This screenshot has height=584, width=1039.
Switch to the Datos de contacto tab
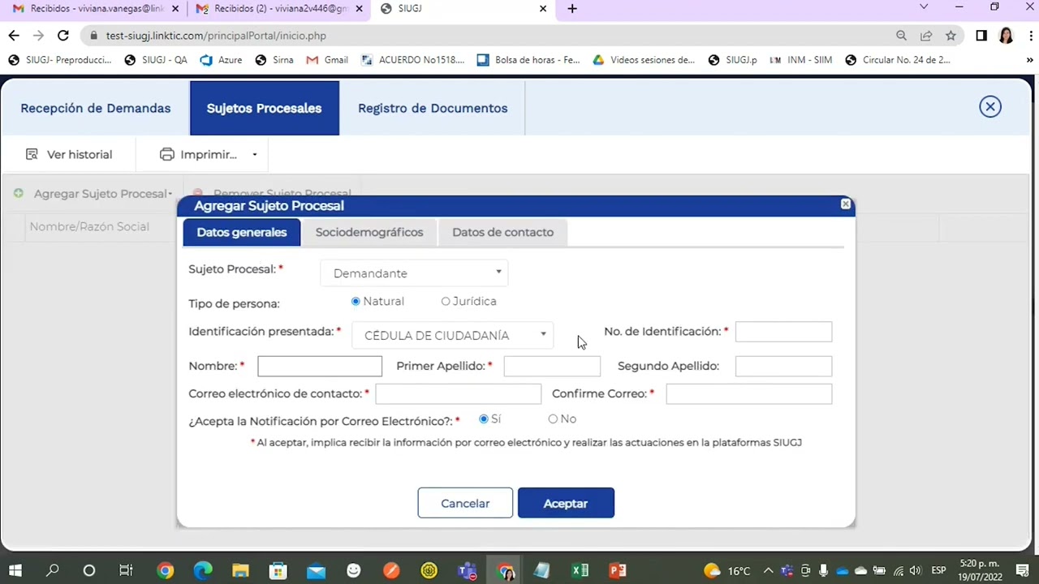pos(502,232)
